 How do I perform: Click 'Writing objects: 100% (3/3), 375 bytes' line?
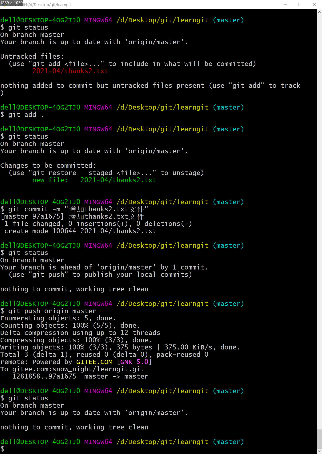[120, 347]
